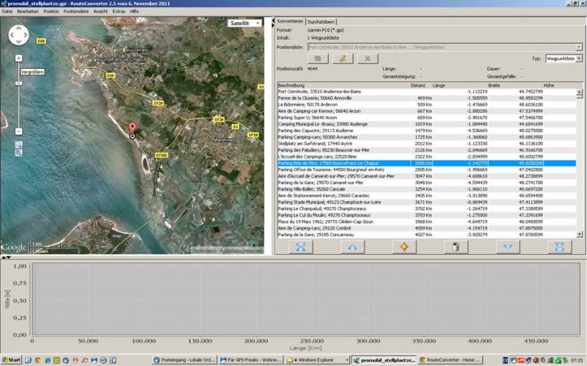Zoom in the map with plus button

point(19,58)
